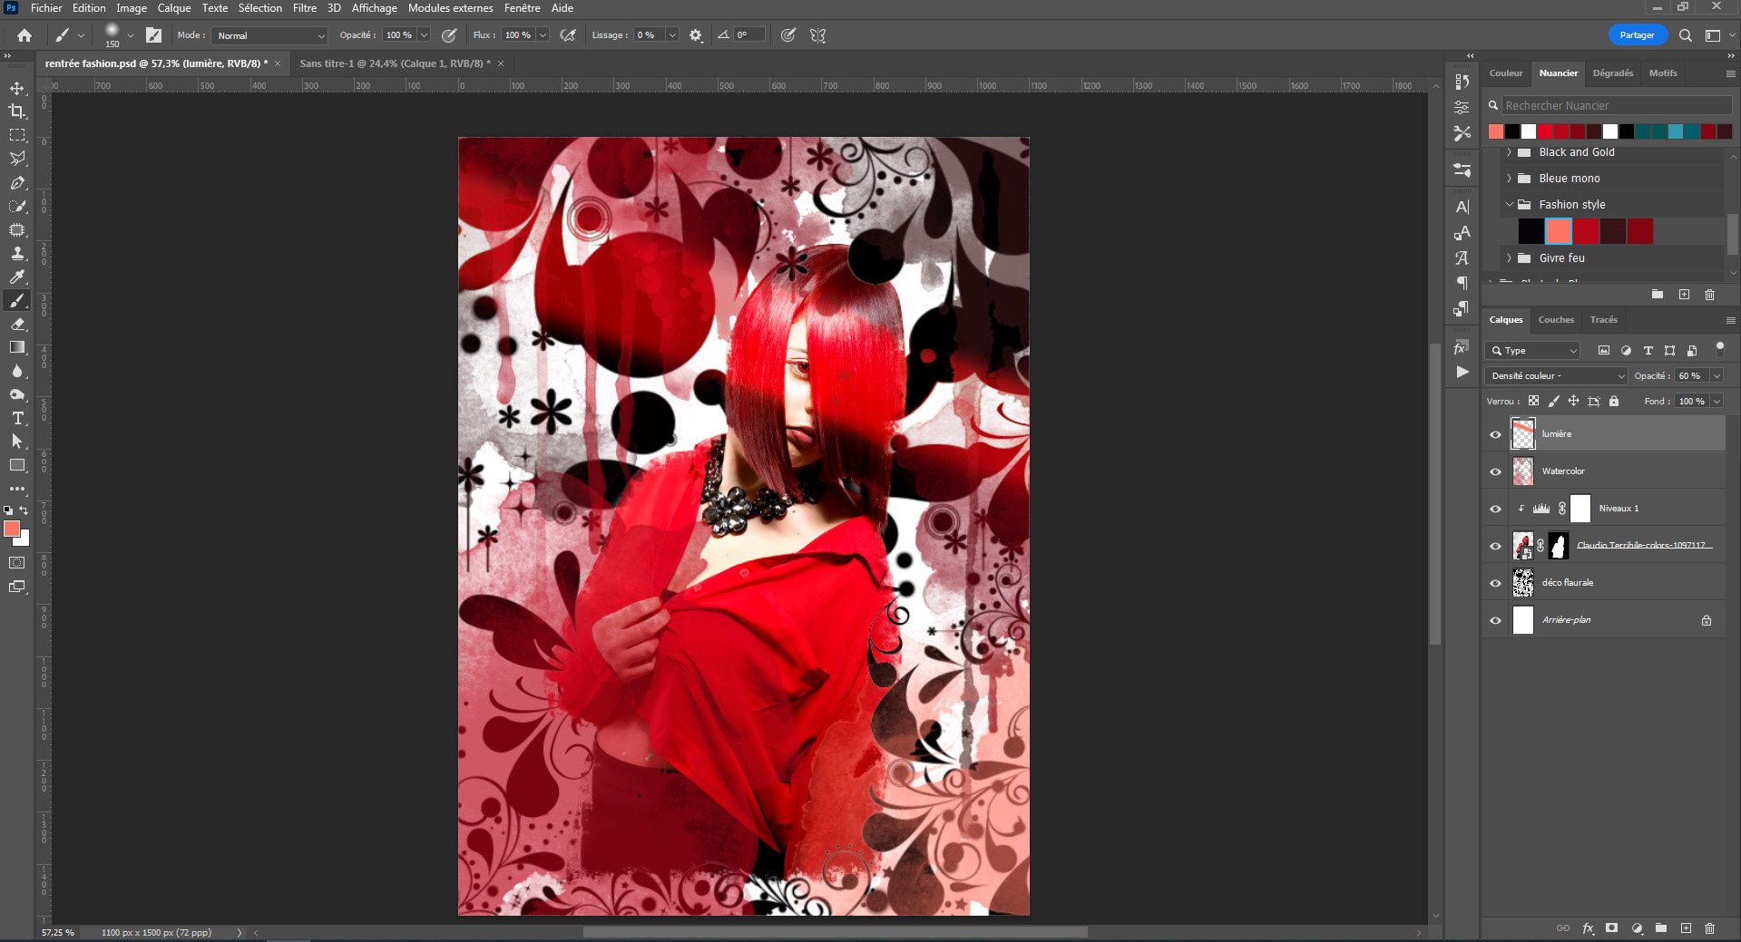
Task: Click the Partager button
Action: point(1637,35)
